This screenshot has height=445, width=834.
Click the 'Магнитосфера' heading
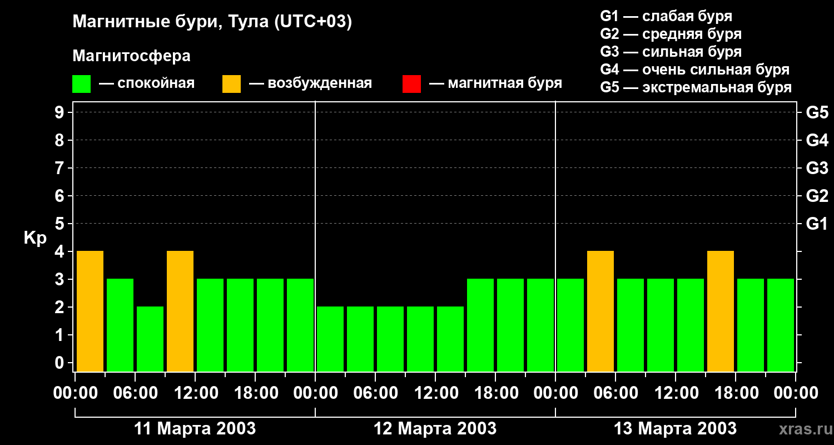(x=131, y=56)
